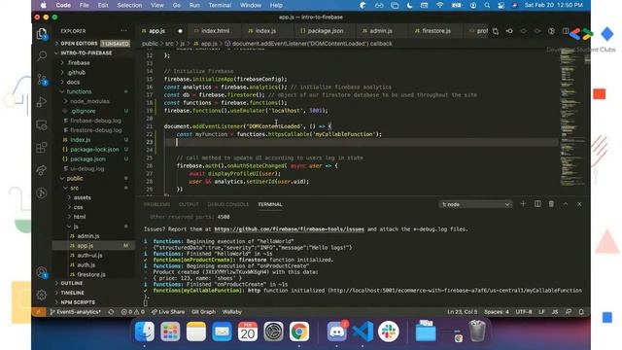Open the DEBUG CONSOLE panel tab
This screenshot has height=350, width=622.
228,204
